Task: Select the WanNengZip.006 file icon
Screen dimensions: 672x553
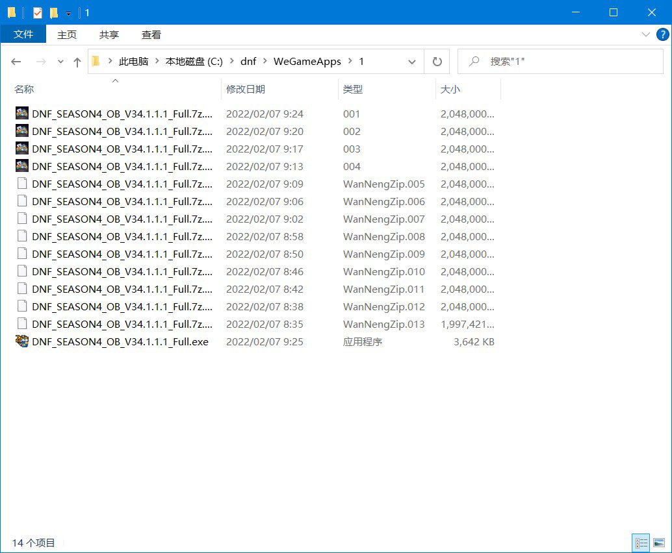Action: point(22,201)
